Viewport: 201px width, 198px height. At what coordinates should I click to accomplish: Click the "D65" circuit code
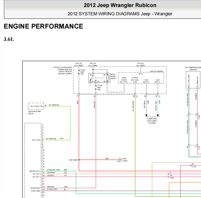pyautogui.click(x=148, y=102)
